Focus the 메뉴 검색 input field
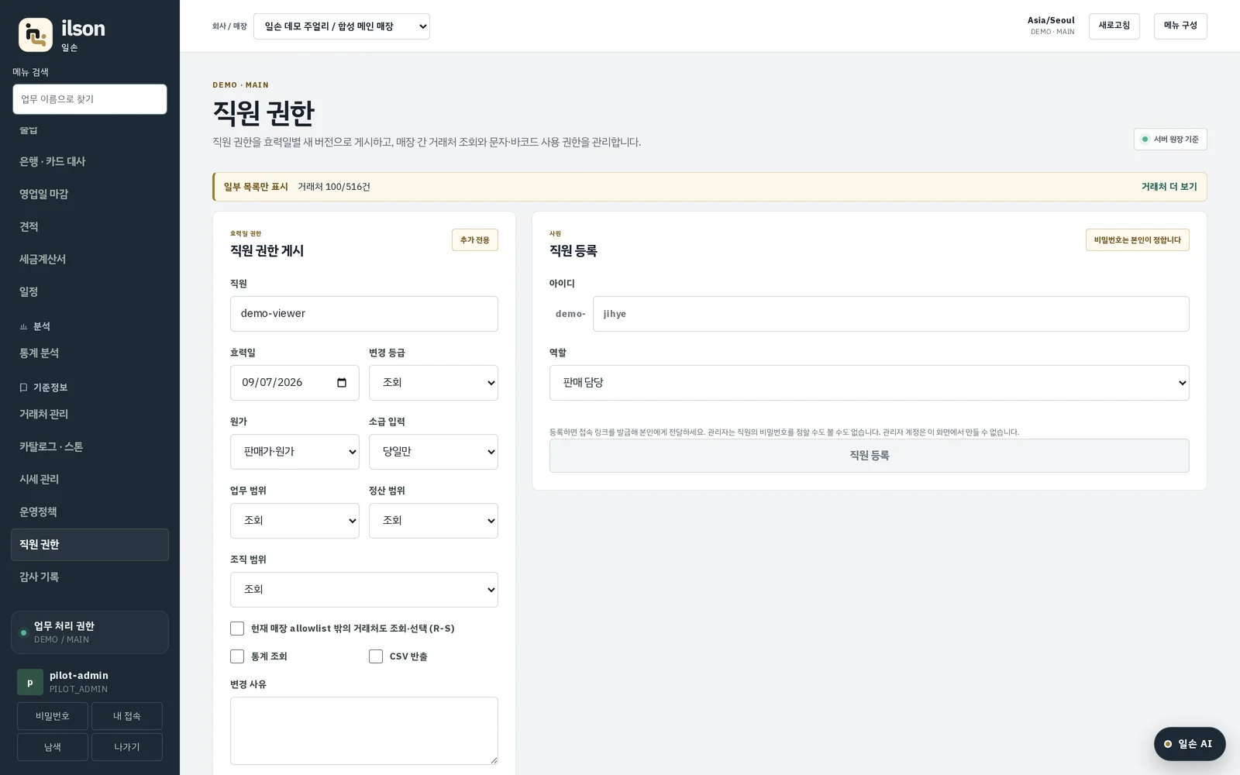This screenshot has width=1240, height=775. (90, 99)
